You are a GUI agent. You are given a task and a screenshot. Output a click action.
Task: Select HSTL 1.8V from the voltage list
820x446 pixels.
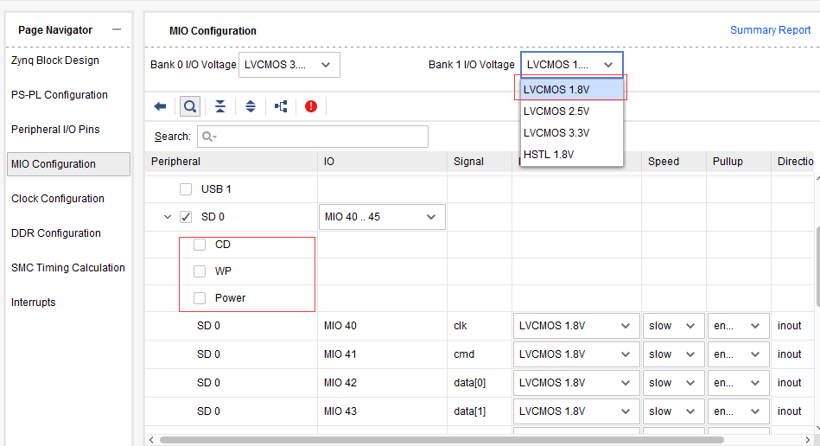pyautogui.click(x=572, y=154)
